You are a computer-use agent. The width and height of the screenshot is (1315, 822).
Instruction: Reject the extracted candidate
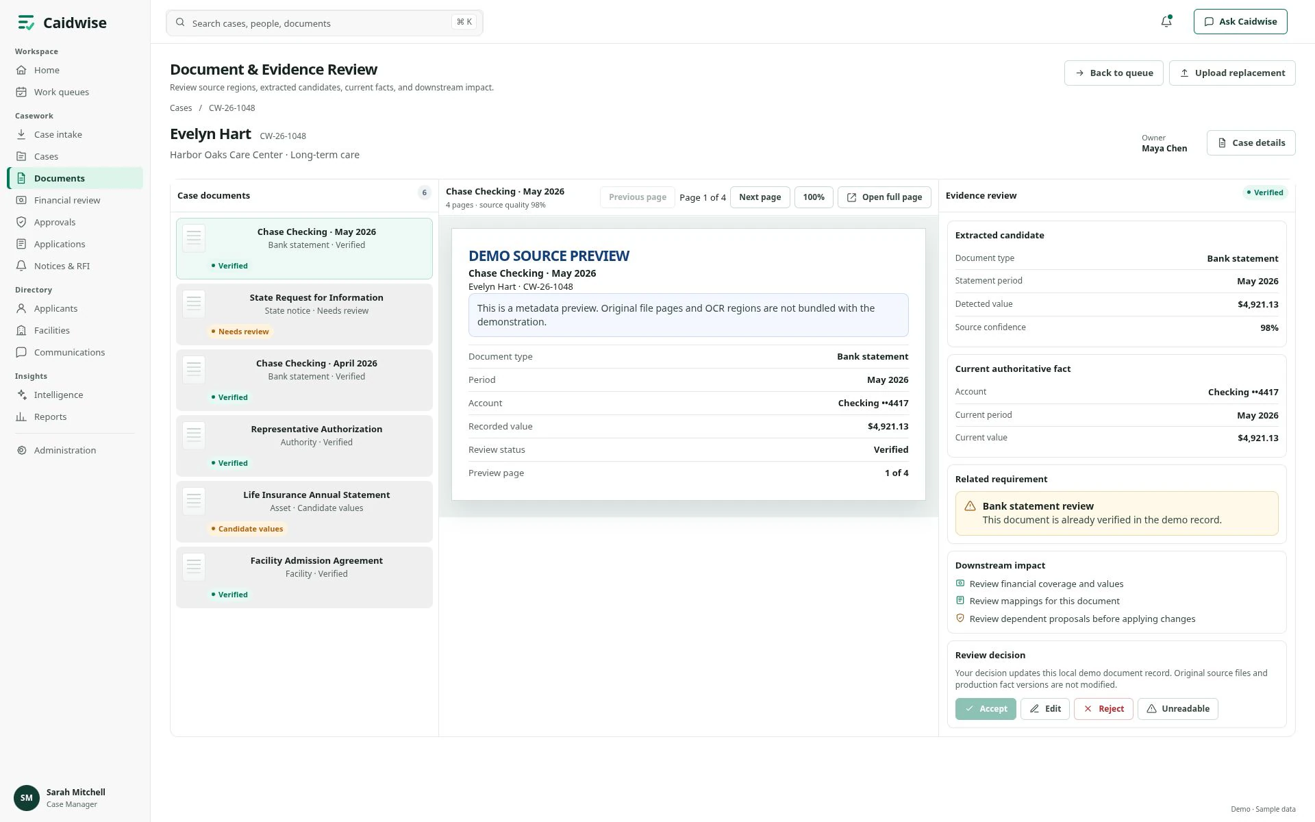pyautogui.click(x=1103, y=709)
